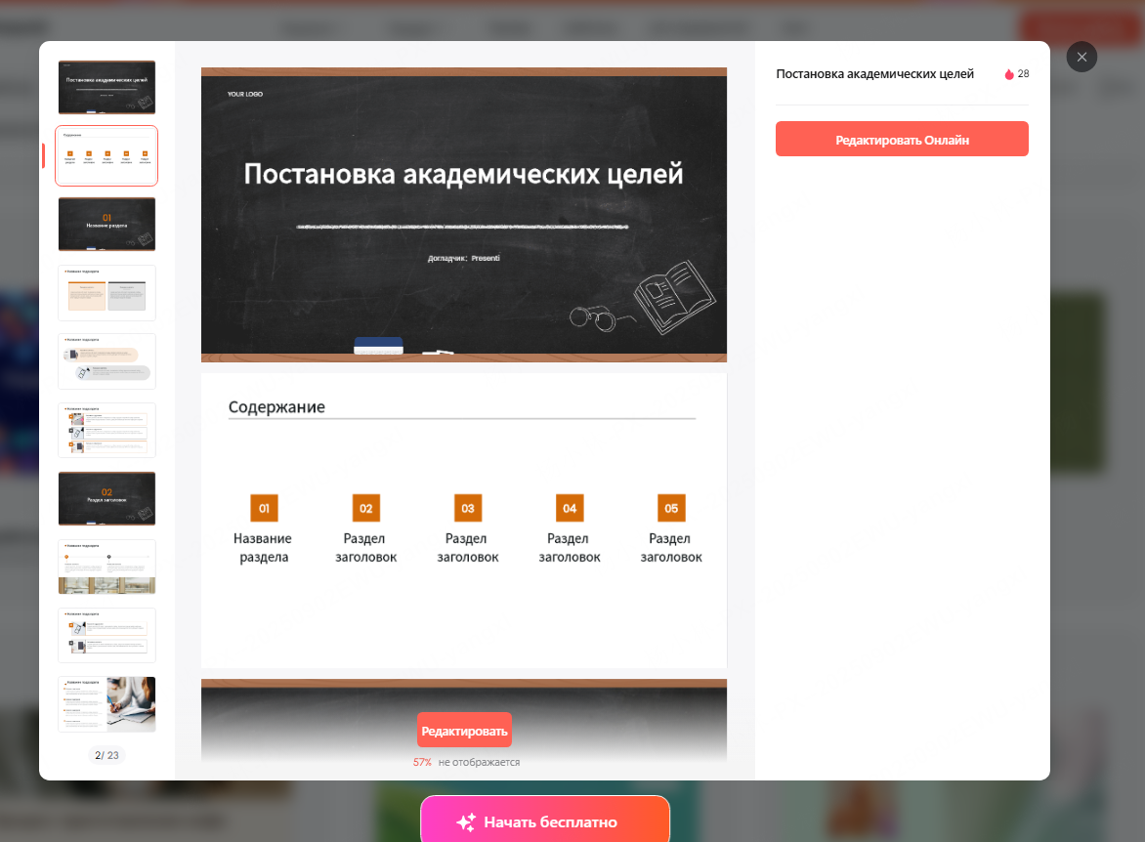The height and width of the screenshot is (842, 1145).
Task: Click the red like icon beside 28
Action: [1009, 74]
